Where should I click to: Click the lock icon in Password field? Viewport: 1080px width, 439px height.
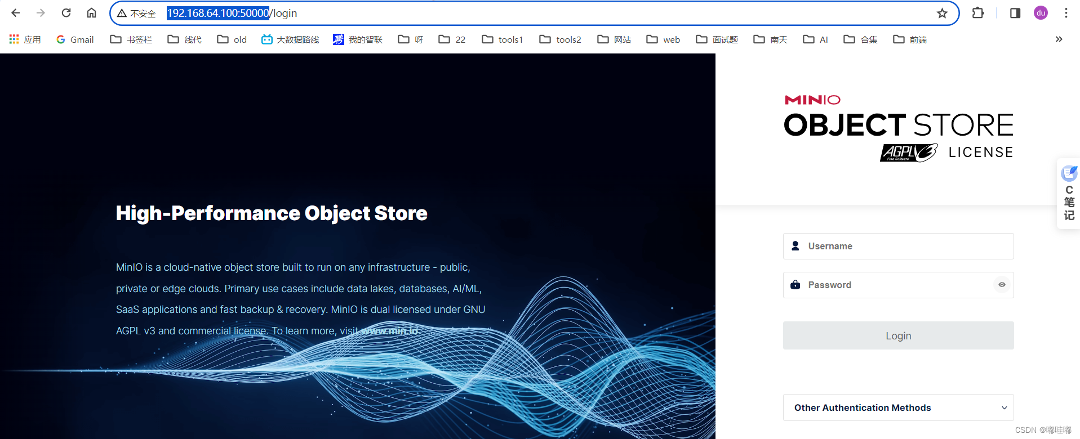click(795, 285)
